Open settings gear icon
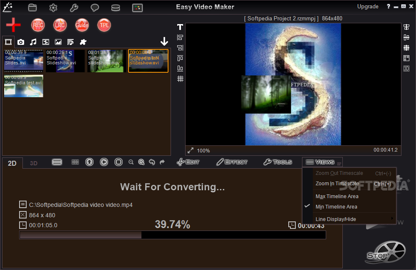The width and height of the screenshot is (416, 270). (x=53, y=7)
